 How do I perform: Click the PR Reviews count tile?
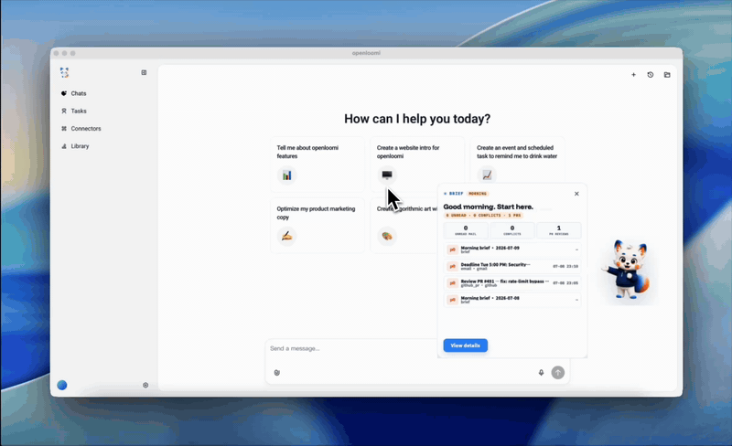coord(559,230)
